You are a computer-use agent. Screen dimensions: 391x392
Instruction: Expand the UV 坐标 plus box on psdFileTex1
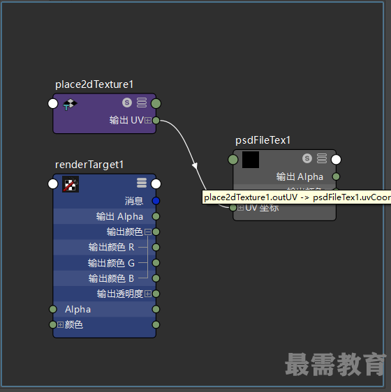tap(241, 207)
